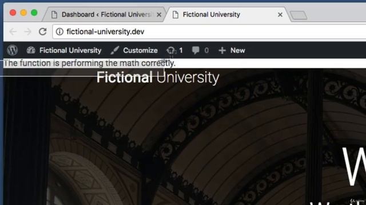
Task: Click the plus icon beside New
Action: click(222, 51)
